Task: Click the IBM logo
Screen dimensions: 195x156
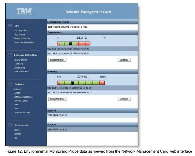Action: pyautogui.click(x=24, y=11)
